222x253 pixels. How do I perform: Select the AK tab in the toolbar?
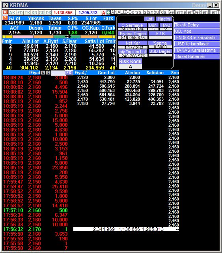[x=12, y=13]
